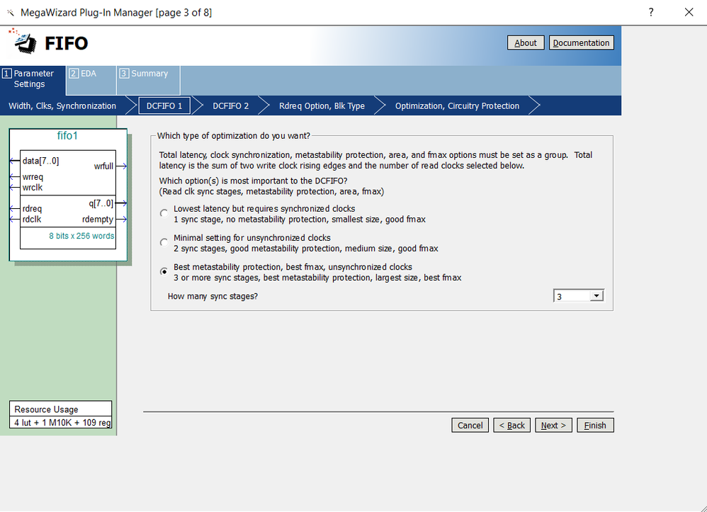Click the 8 bits x 256 words text
The height and width of the screenshot is (512, 707).
(x=81, y=236)
